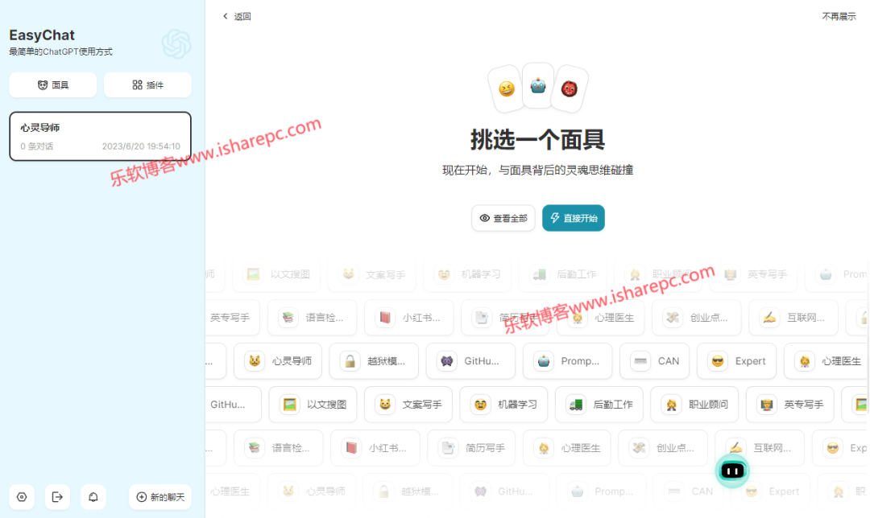Pick 小红书... chip below non-faded 文案写手
Screen dimensions: 870x518
pos(375,448)
